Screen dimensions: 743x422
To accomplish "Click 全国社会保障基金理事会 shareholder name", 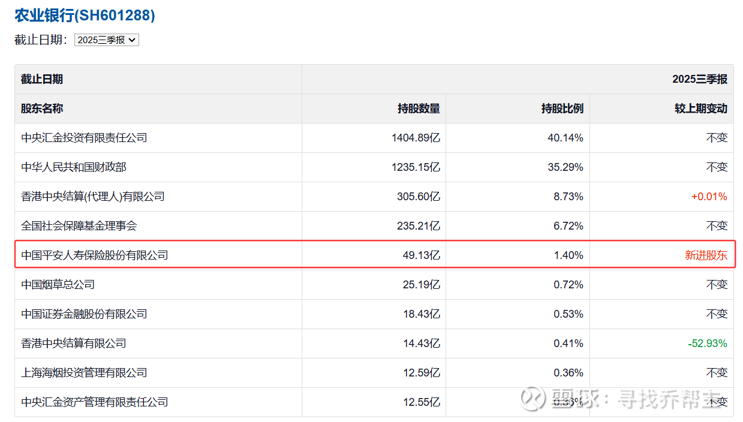I will [79, 226].
